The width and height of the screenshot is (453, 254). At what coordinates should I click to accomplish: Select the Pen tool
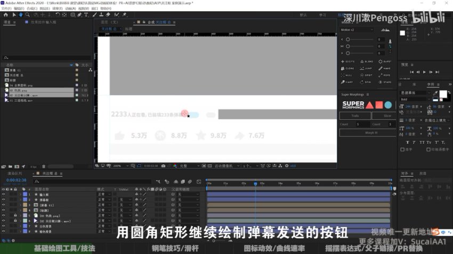79,14
